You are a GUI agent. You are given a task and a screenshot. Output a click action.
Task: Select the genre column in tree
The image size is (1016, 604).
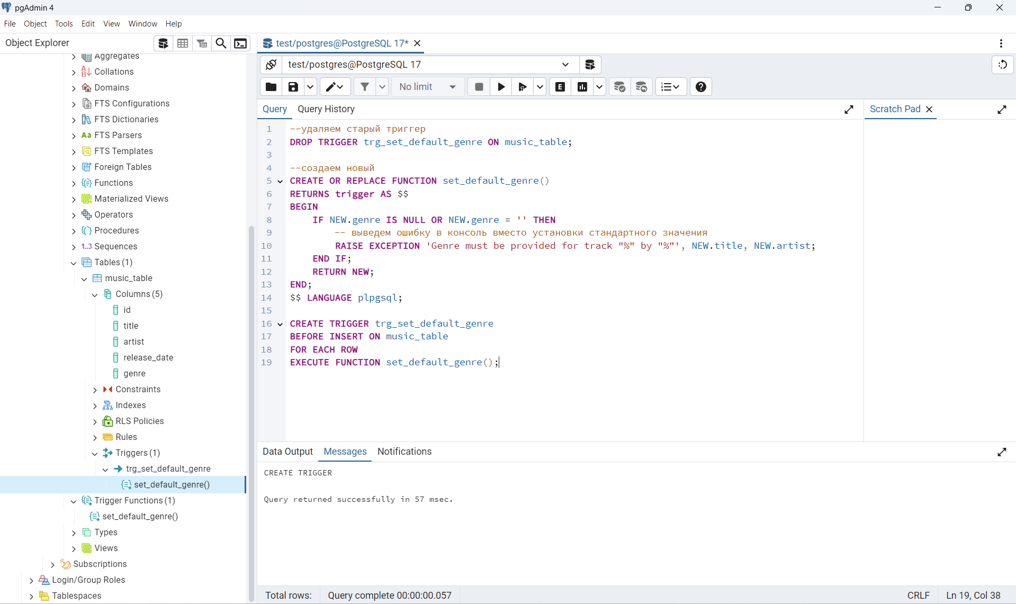tap(134, 374)
